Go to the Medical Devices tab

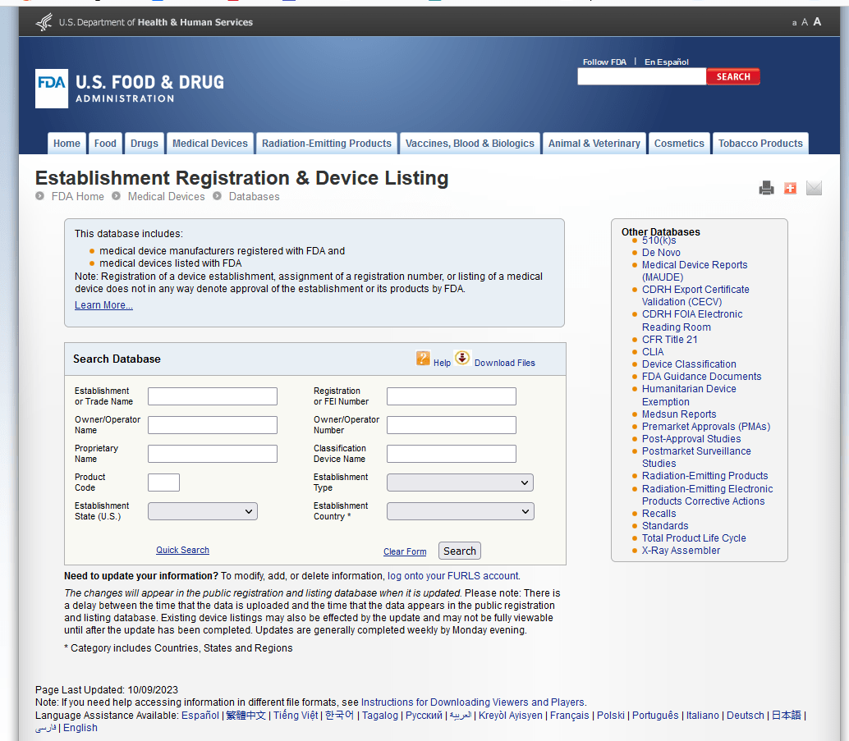209,144
